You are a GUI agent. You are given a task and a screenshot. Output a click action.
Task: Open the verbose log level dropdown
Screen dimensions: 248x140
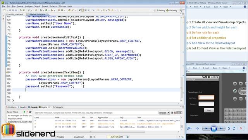164,113
